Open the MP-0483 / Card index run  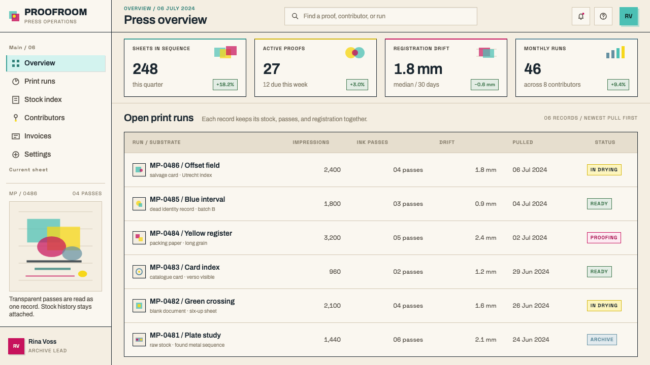(x=381, y=272)
